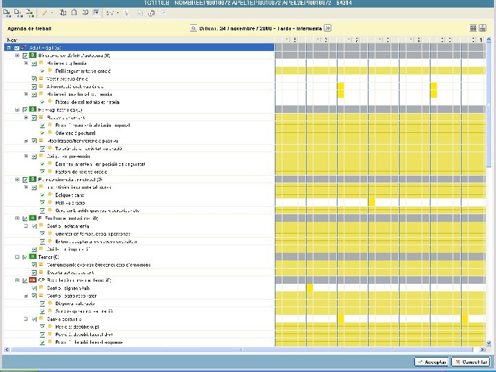Click the first tree-structure toolbar icon
The height and width of the screenshot is (372, 496).
[x=7, y=13]
